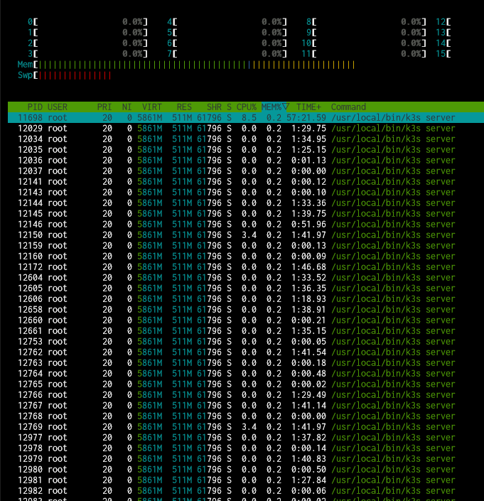Sort by Command column header
This screenshot has width=484, height=501.
[348, 107]
